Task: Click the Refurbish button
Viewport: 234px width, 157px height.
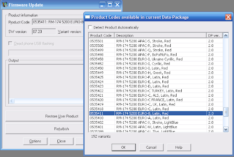Action: tap(45, 129)
